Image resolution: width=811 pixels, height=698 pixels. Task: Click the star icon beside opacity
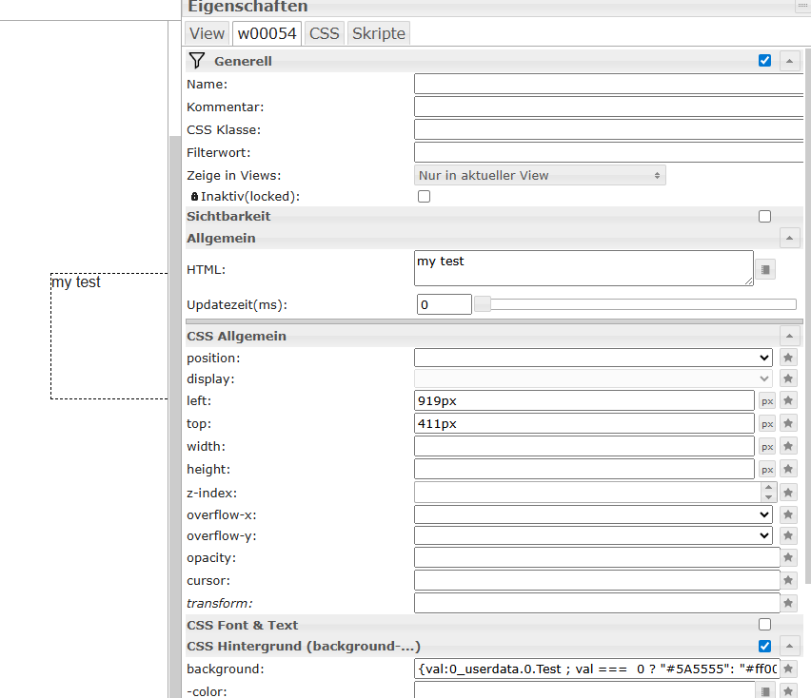click(788, 558)
